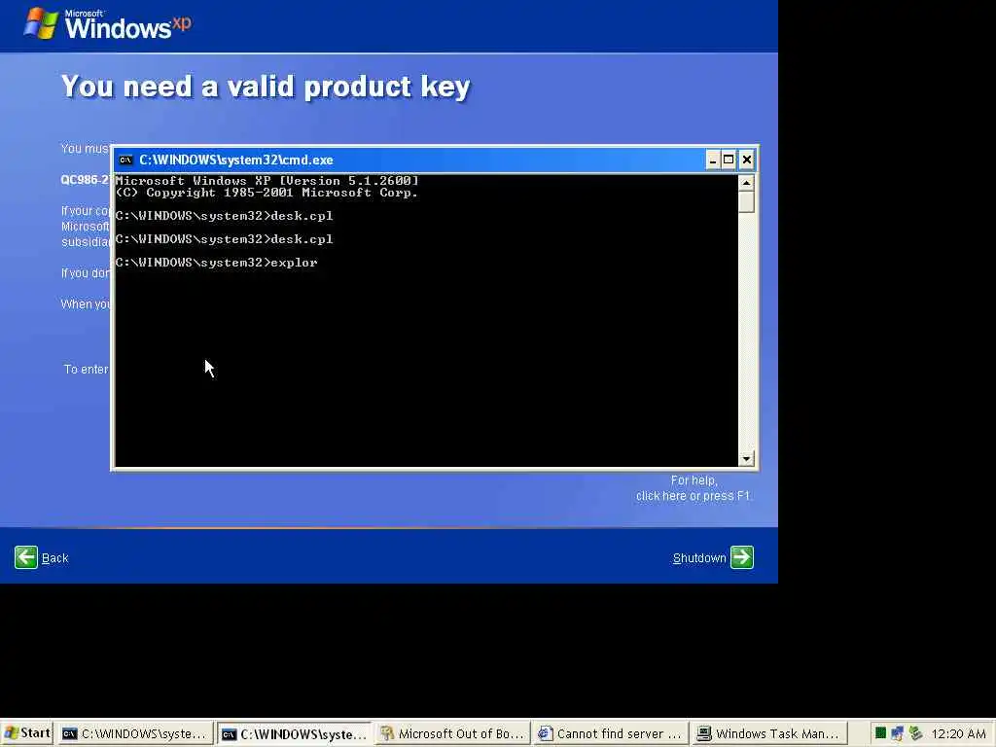Image resolution: width=996 pixels, height=747 pixels.
Task: Minimize the cmd.exe window
Action: tap(713, 160)
